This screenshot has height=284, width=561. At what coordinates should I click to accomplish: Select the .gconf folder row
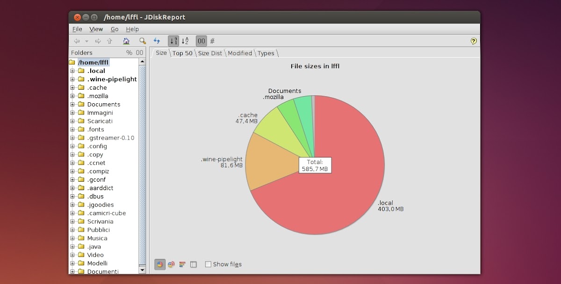tap(96, 180)
